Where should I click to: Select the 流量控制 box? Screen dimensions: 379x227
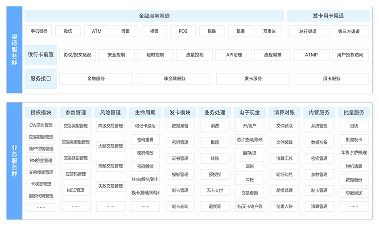tap(194, 55)
